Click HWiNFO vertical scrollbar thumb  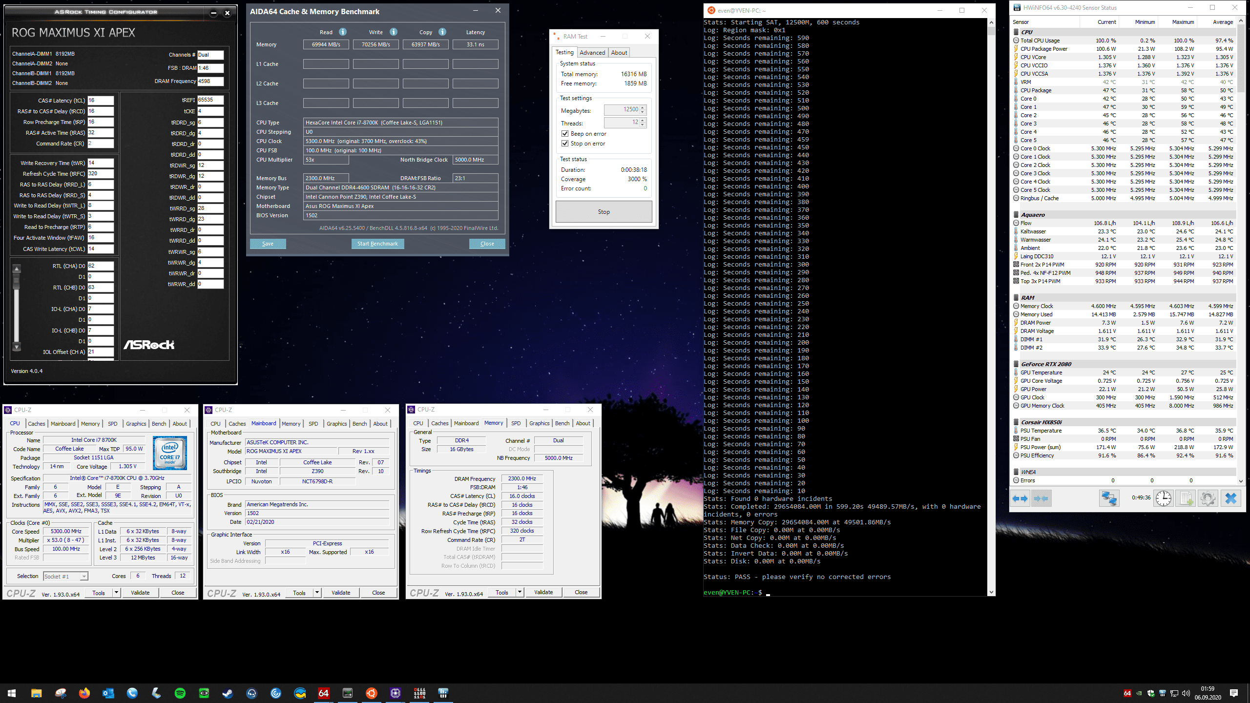coord(1241,59)
